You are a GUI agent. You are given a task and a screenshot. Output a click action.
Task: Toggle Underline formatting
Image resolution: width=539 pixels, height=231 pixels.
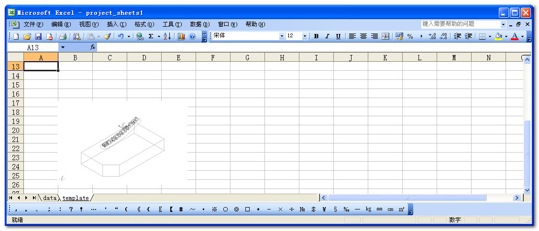(x=338, y=36)
